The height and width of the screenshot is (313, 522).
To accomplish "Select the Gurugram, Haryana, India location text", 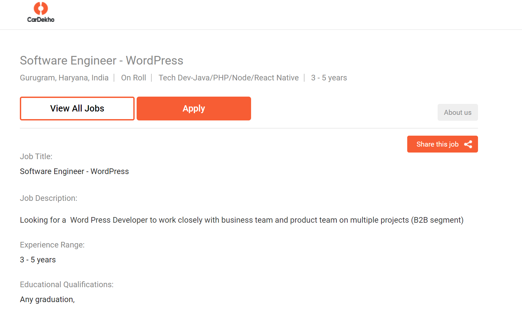I will click(64, 78).
